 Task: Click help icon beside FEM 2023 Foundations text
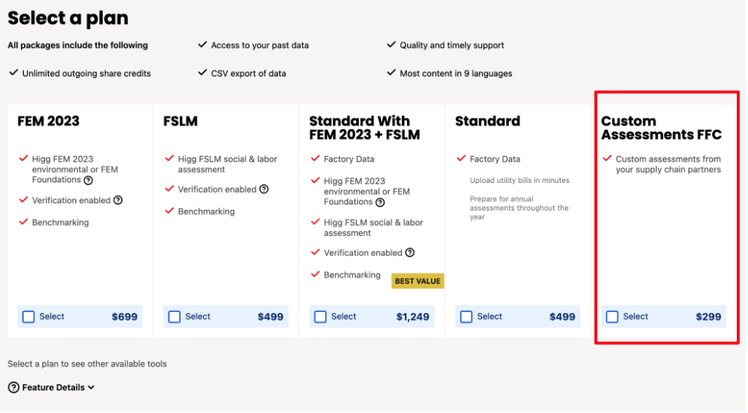88,181
